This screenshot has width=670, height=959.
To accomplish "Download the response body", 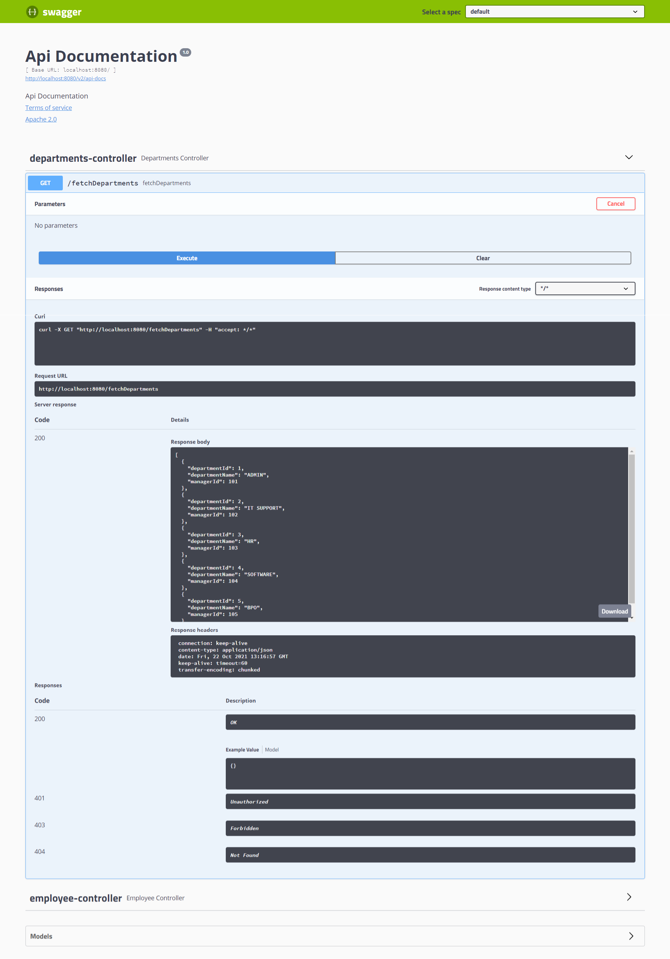I will (x=614, y=611).
